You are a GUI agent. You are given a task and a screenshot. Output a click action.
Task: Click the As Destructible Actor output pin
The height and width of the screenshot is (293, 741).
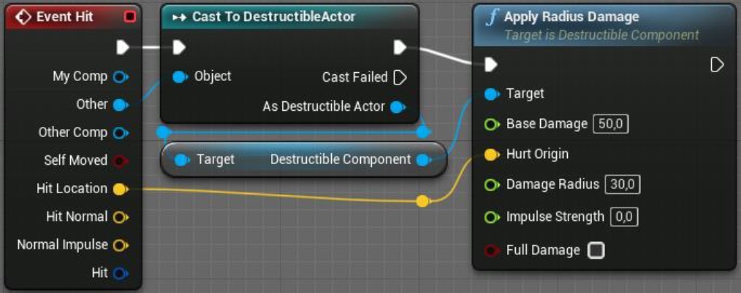(x=398, y=107)
